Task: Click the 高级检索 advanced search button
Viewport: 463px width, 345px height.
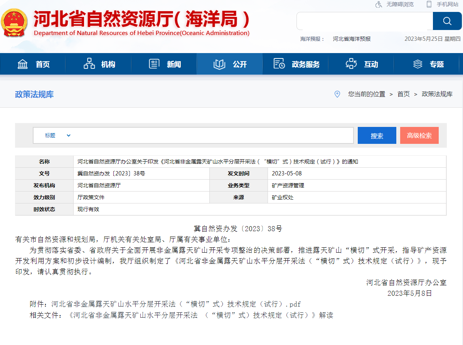Action: 419,135
